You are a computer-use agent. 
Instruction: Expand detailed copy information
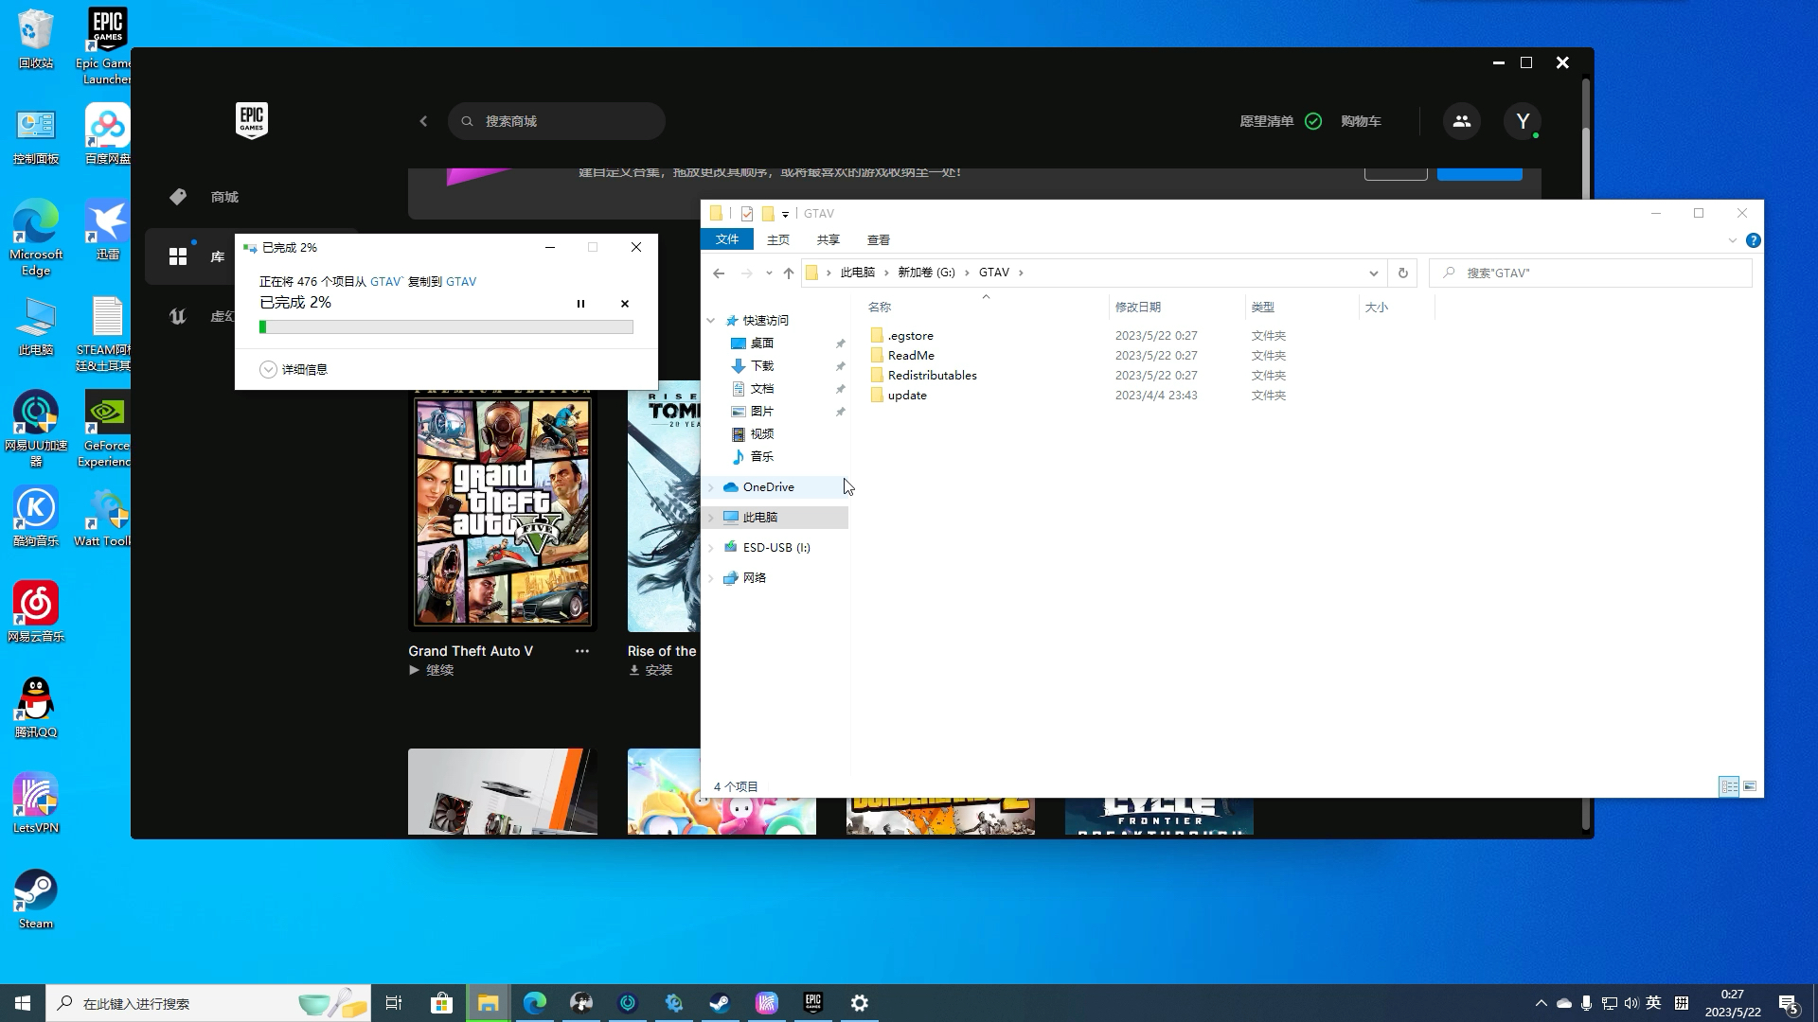269,369
